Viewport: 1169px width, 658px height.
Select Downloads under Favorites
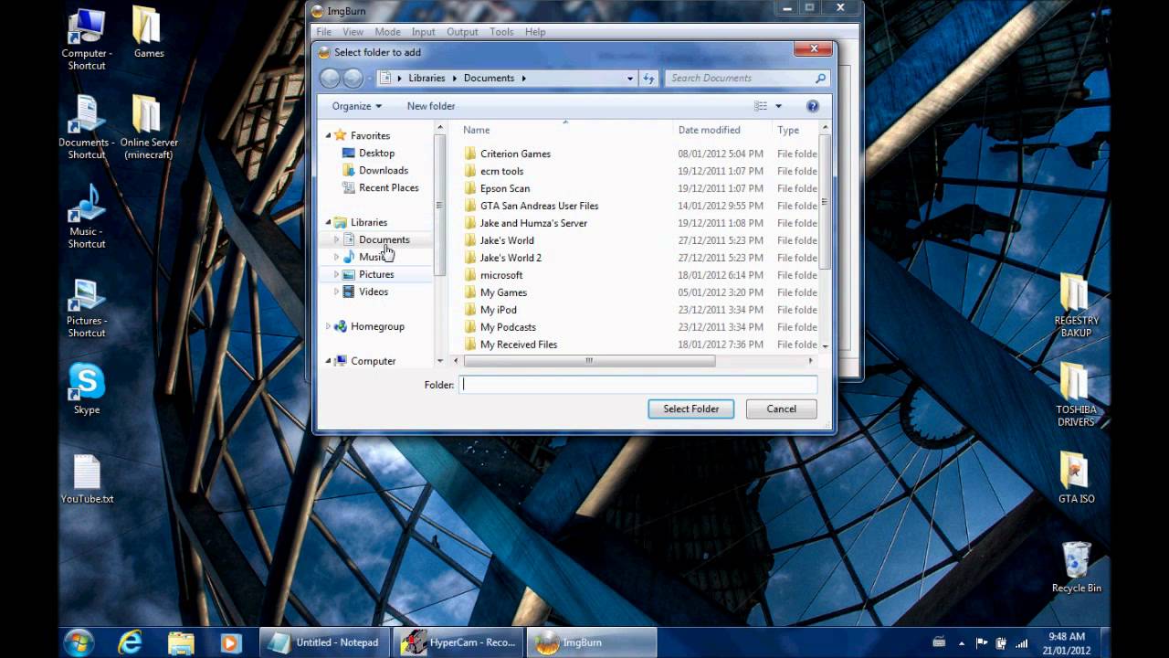383,170
